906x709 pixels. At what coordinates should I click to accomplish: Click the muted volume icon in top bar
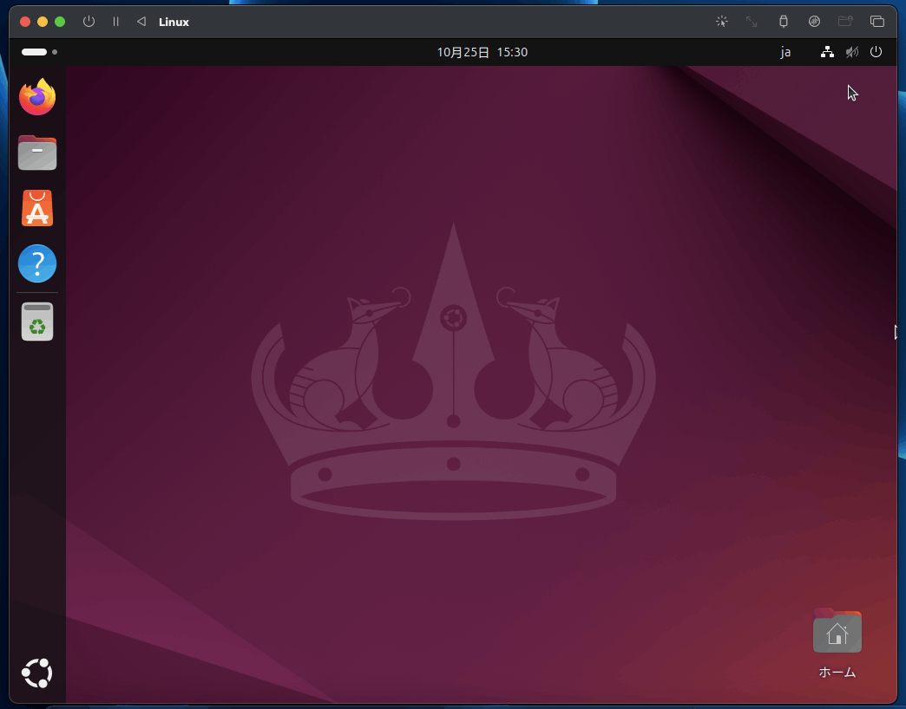coord(851,52)
